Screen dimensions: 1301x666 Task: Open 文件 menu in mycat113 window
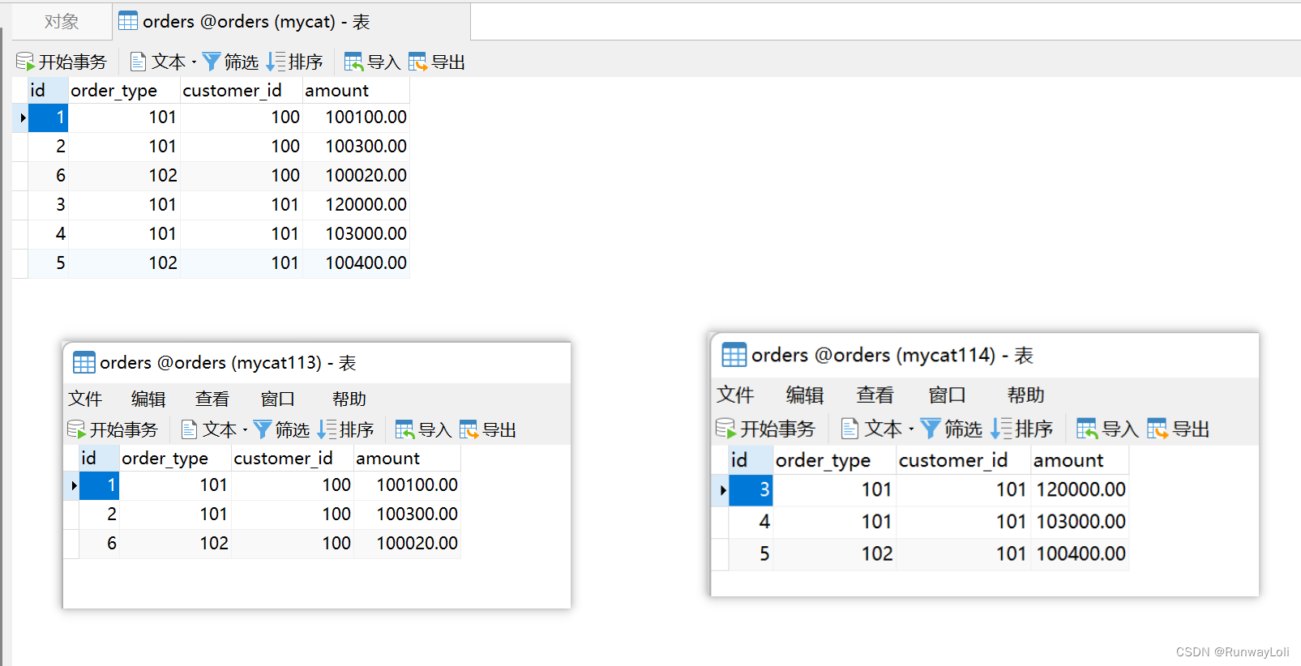coord(85,399)
